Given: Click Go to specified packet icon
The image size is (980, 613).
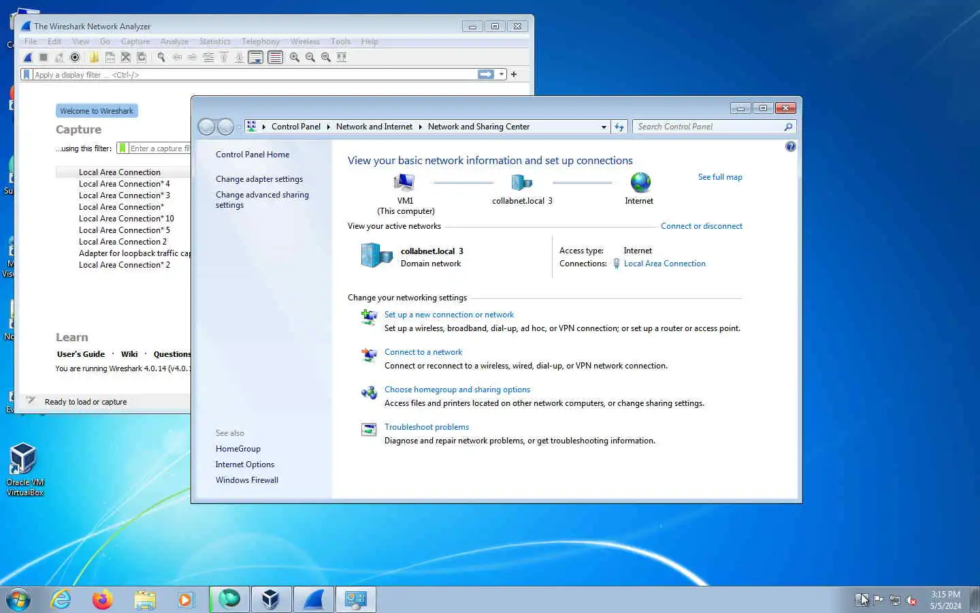Looking at the screenshot, I should pos(208,57).
